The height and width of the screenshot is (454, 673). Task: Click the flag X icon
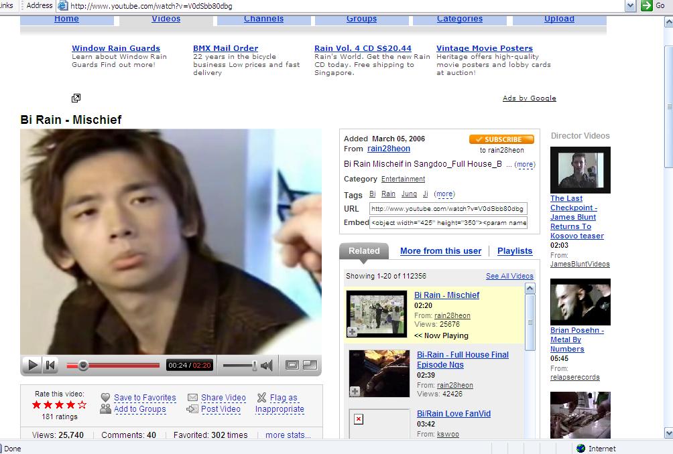pyautogui.click(x=262, y=397)
